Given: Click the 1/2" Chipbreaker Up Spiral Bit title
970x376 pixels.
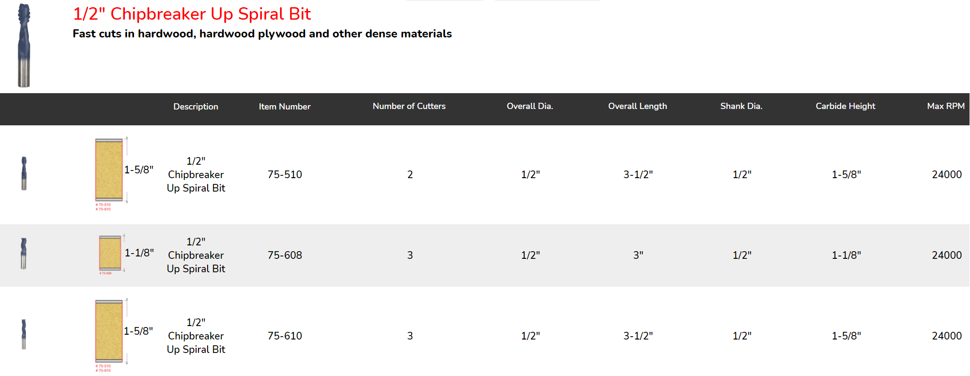Looking at the screenshot, I should pos(192,14).
